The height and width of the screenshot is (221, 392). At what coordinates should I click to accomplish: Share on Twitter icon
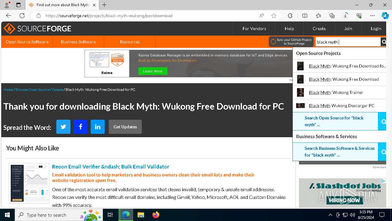point(63,127)
